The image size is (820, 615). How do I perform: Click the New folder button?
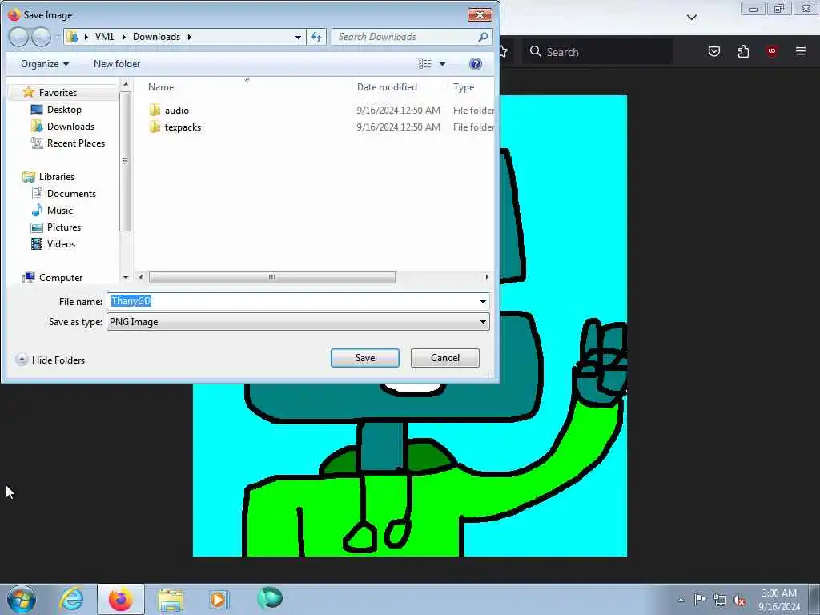pos(117,64)
